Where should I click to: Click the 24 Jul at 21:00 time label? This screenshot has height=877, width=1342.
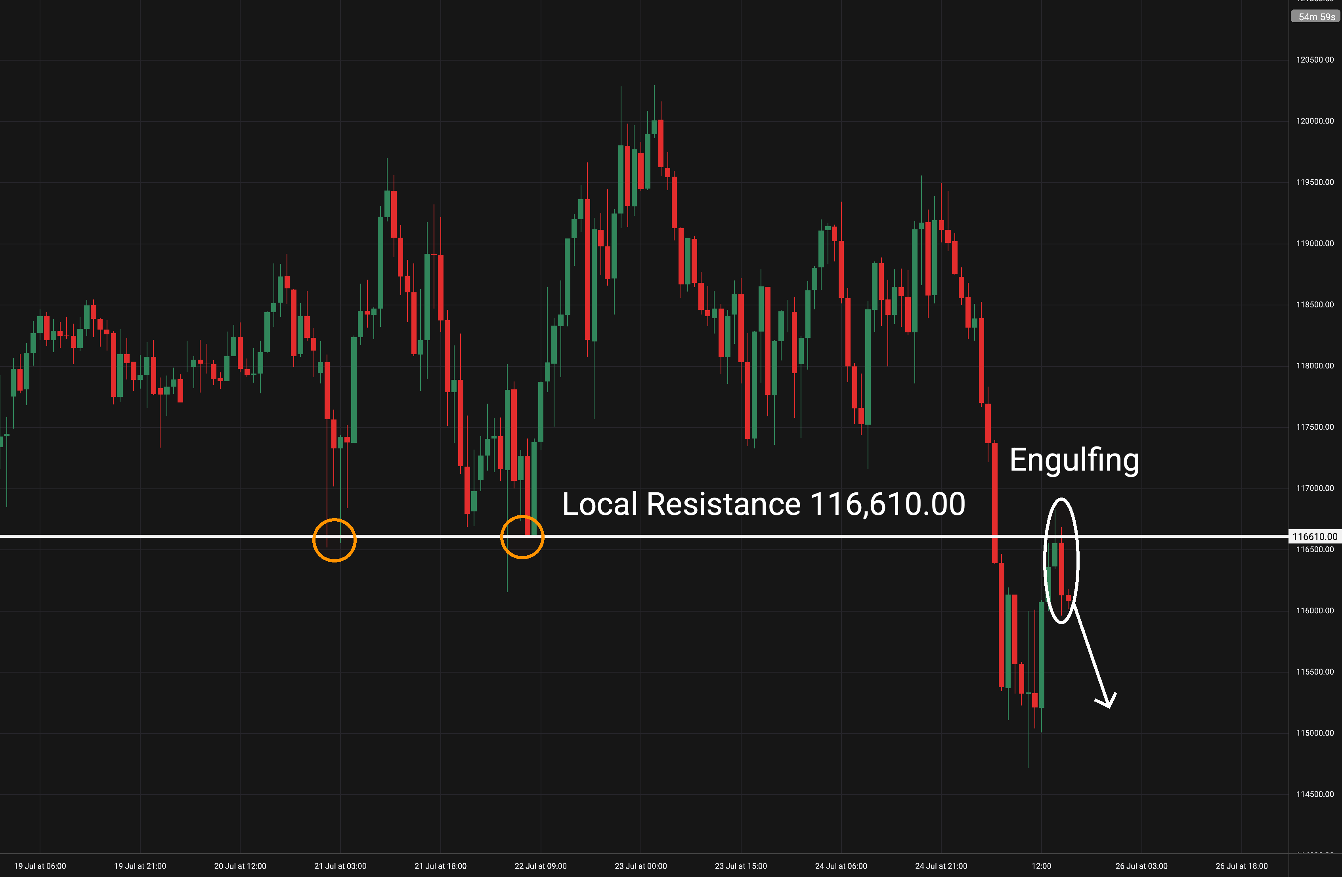tap(941, 866)
